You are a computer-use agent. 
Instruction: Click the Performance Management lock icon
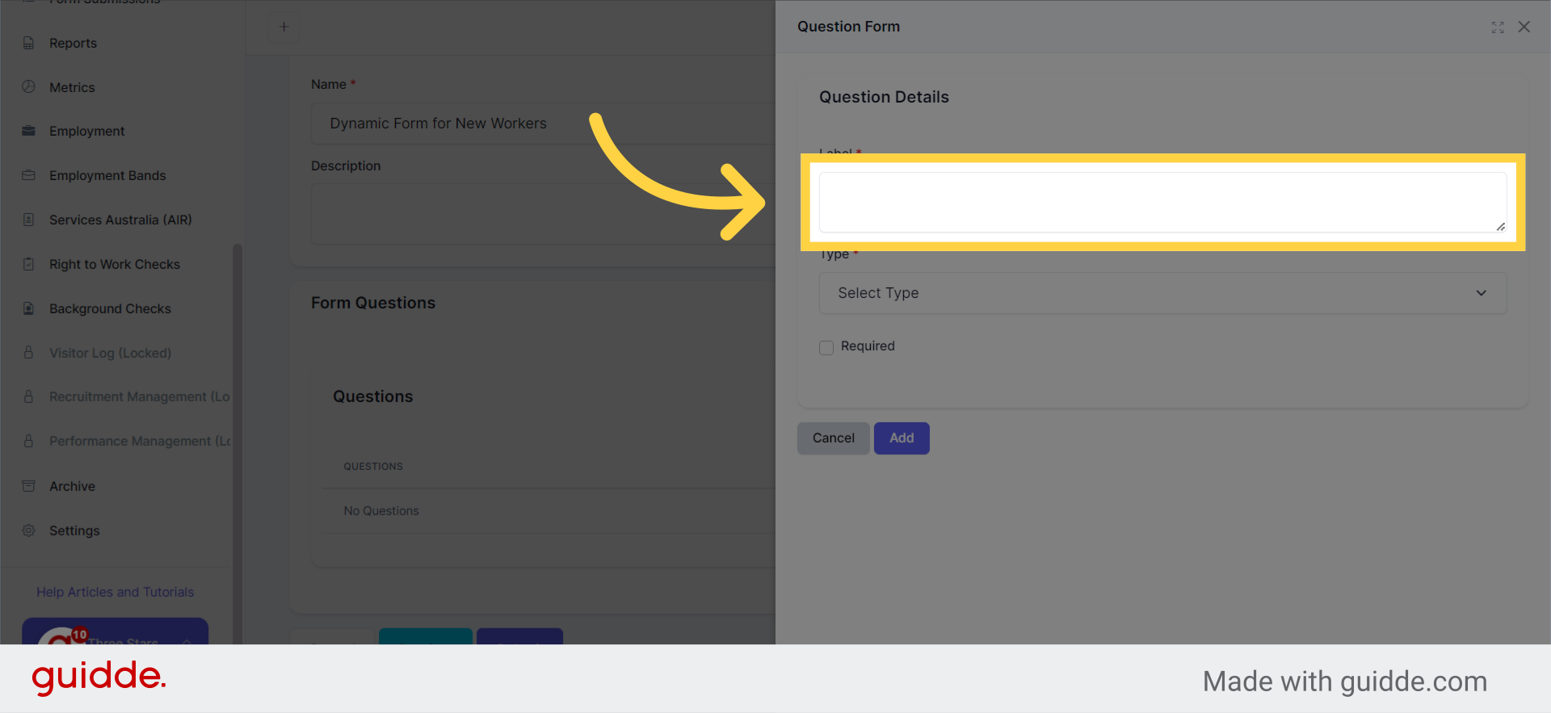point(28,441)
